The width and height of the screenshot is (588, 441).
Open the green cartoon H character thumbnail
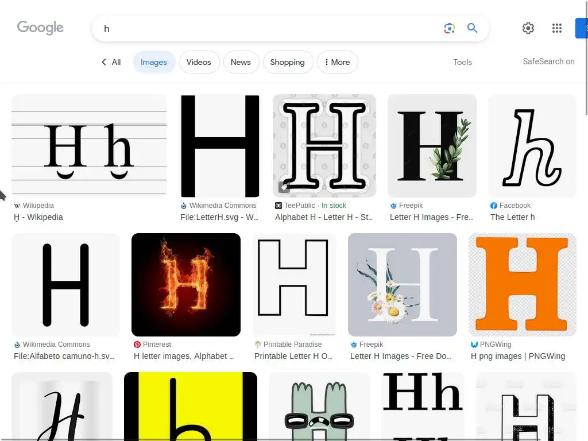coord(319,407)
